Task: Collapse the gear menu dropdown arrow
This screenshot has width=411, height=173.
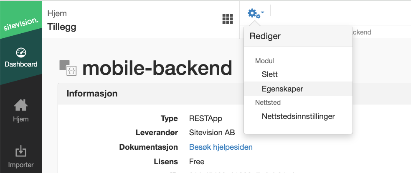Action: coord(263,12)
